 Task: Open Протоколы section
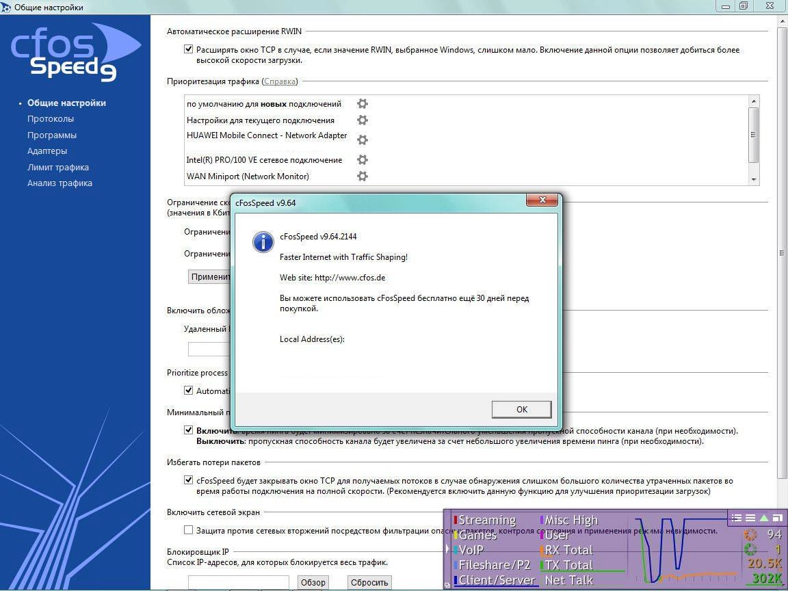coord(50,119)
